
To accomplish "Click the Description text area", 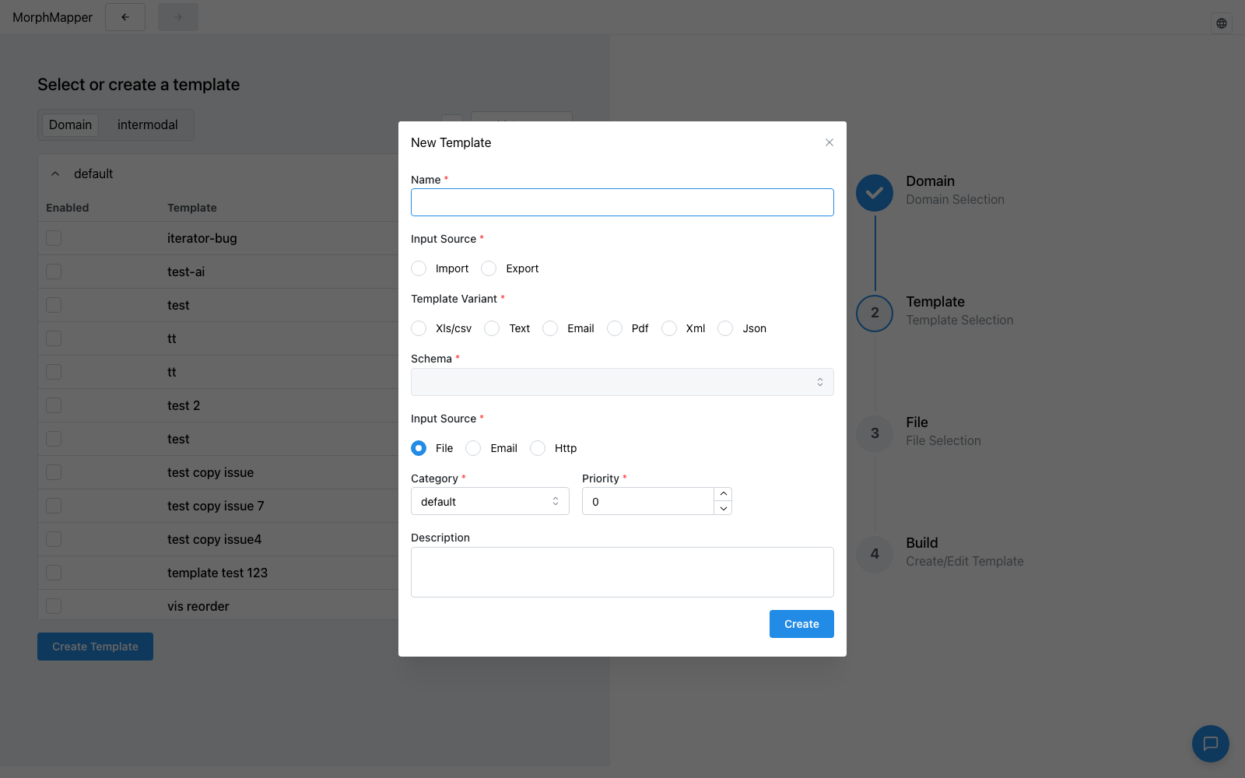I will point(622,572).
